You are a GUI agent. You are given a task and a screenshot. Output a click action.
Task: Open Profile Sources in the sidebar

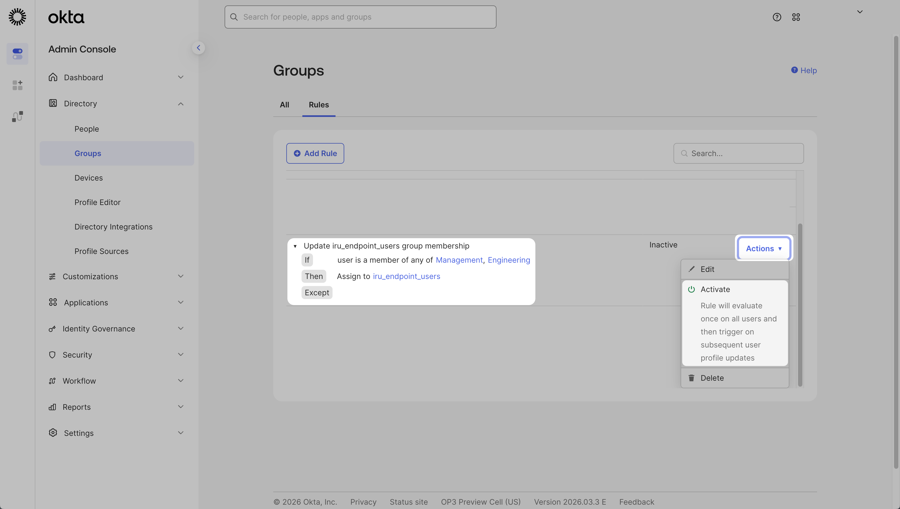point(101,251)
